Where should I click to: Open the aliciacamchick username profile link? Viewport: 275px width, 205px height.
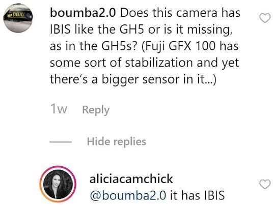click(x=131, y=179)
